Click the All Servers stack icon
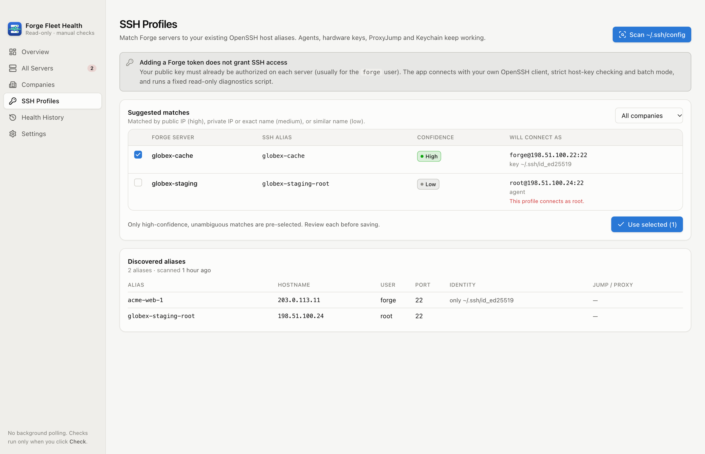Screen dimensions: 705x454 (13, 68)
